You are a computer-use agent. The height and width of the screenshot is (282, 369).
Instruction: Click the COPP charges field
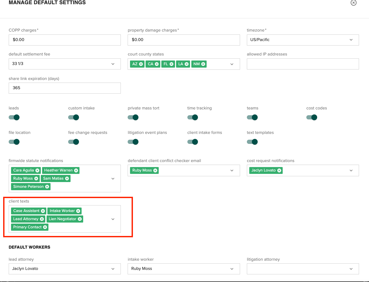(x=65, y=40)
